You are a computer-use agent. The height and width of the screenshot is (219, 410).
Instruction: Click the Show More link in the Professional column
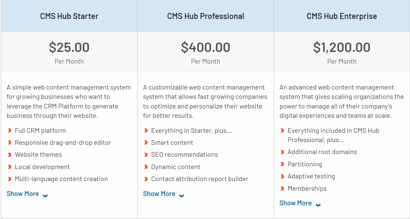(x=159, y=193)
